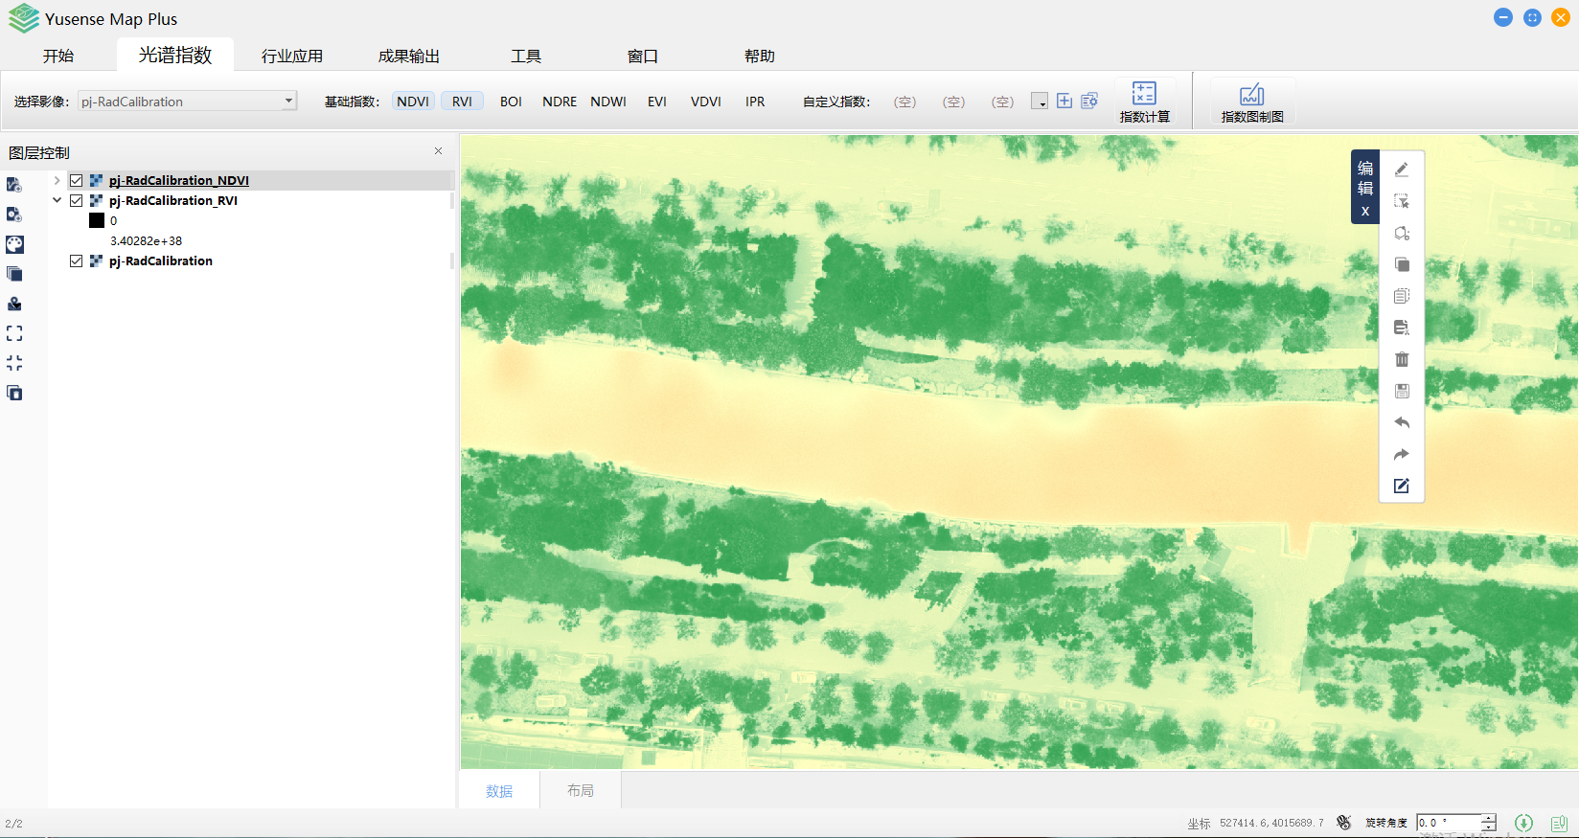Select the pencil draw tool in edit toolbar
1579x838 pixels.
[x=1401, y=170]
